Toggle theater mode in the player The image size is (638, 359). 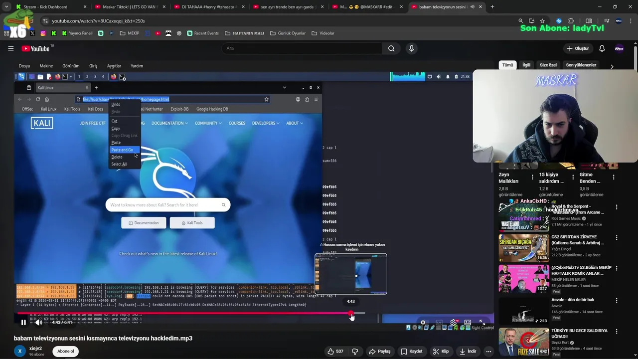468,323
